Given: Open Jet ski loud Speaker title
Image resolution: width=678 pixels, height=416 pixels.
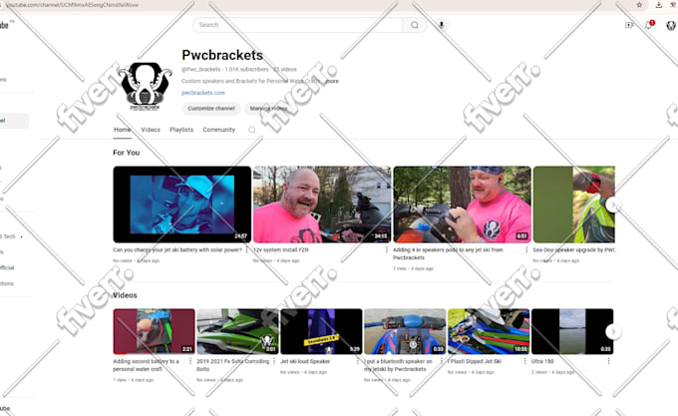Looking at the screenshot, I should 305,361.
